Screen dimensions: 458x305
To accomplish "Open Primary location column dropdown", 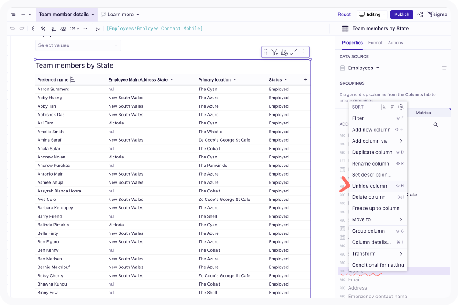I will [x=235, y=80].
